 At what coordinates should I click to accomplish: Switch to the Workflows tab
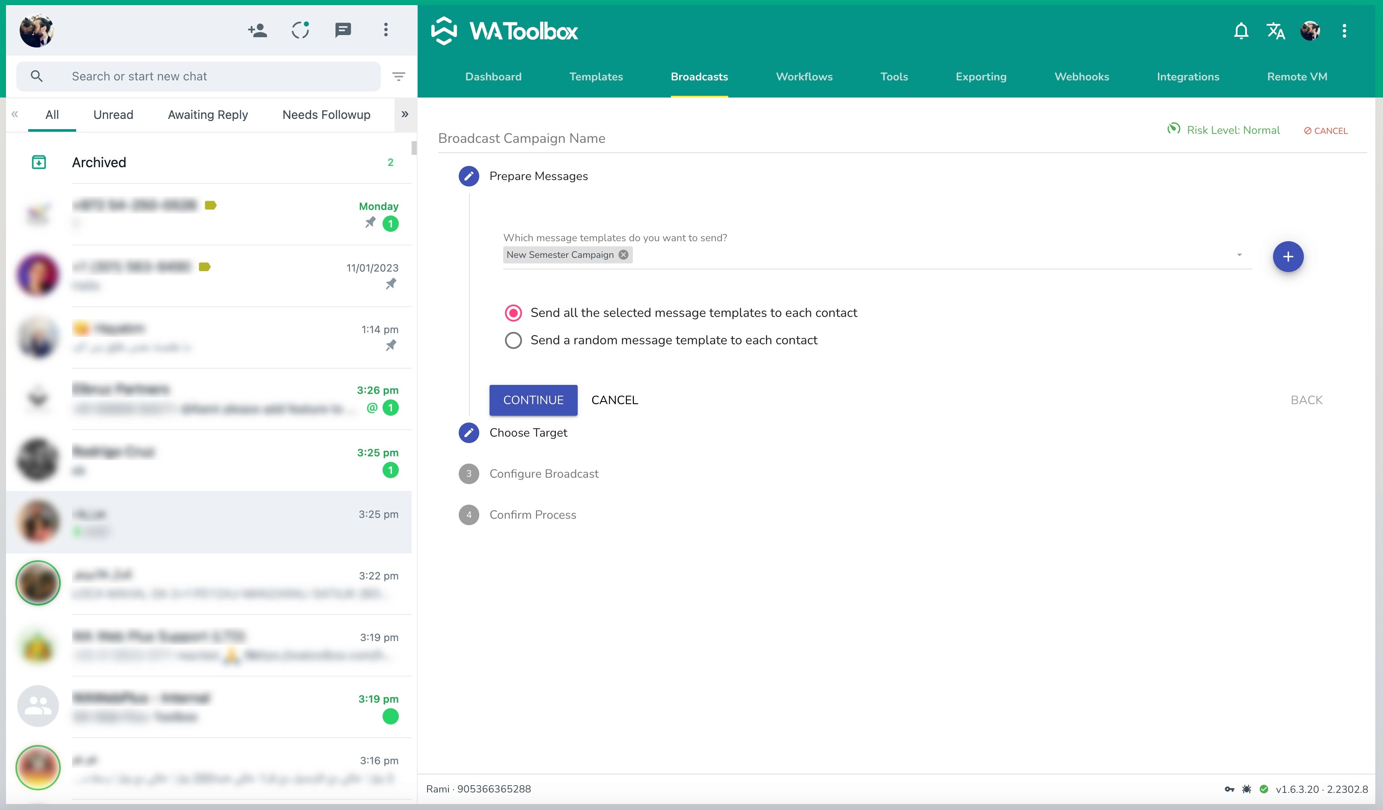point(804,77)
